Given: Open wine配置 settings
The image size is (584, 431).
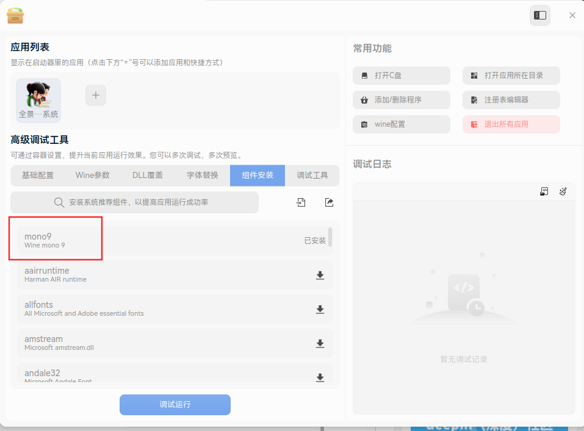Looking at the screenshot, I should pyautogui.click(x=402, y=124).
